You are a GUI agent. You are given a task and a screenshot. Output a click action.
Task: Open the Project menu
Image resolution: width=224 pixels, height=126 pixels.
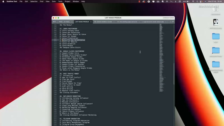[67, 1]
